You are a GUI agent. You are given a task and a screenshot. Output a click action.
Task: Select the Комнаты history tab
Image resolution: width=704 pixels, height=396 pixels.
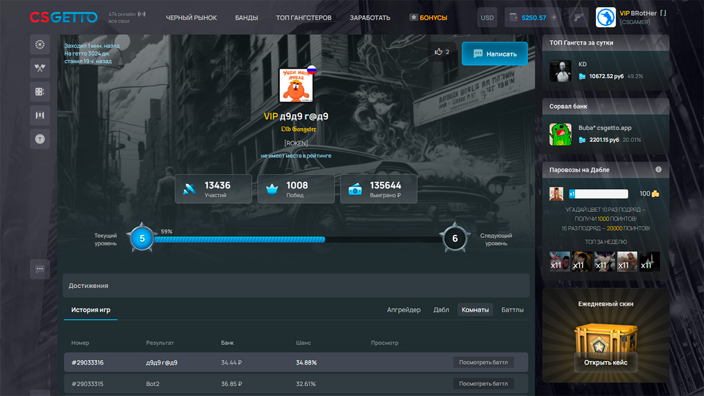coord(475,310)
